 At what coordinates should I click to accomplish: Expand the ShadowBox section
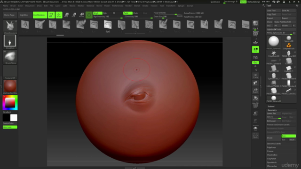pos(272,155)
